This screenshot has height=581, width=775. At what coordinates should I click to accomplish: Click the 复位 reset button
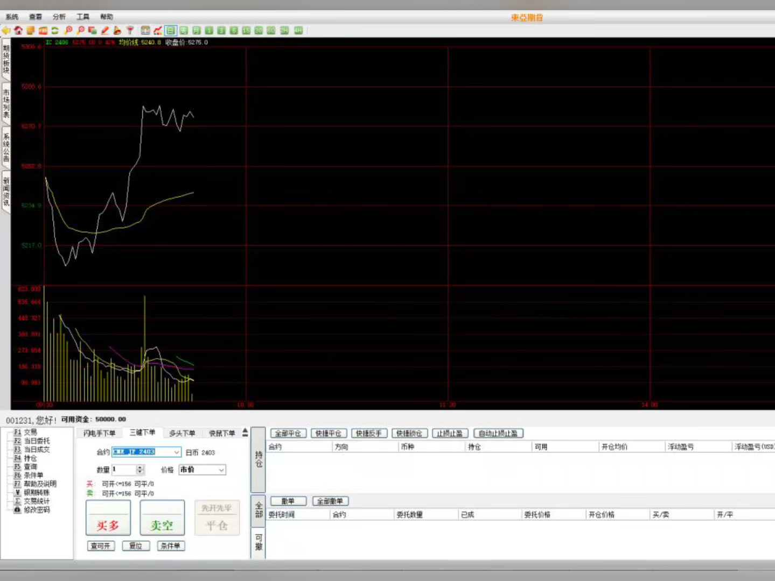(136, 545)
